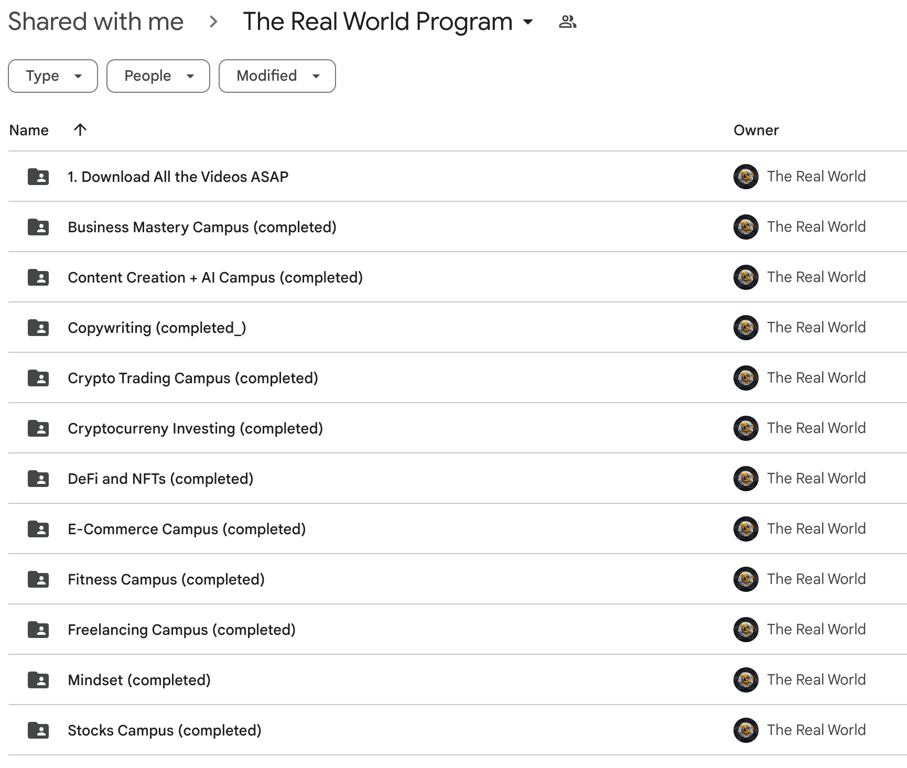Open the Modified filter dropdown
This screenshot has width=907, height=768.
pos(277,76)
